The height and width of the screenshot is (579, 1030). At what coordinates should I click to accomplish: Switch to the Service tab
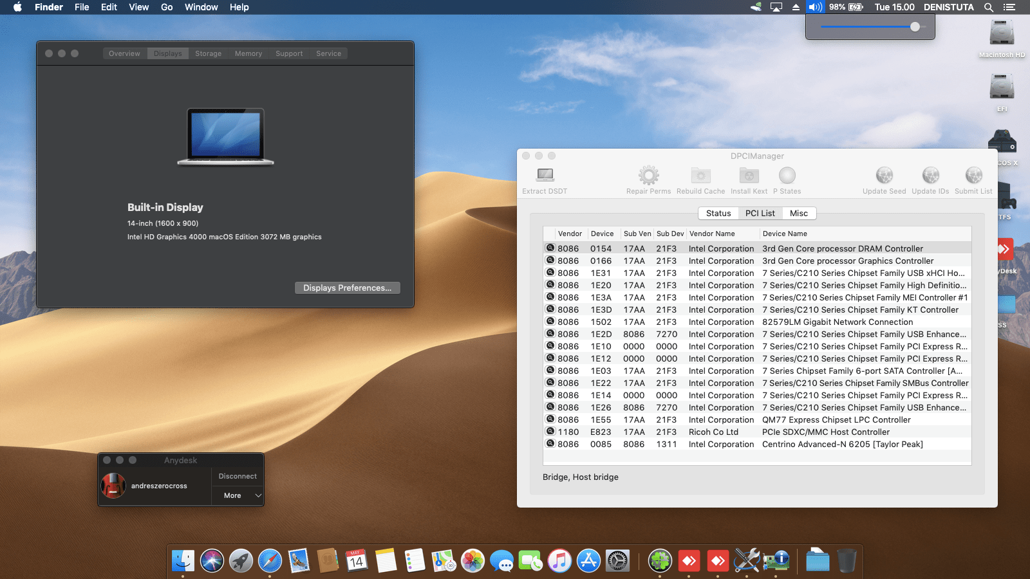click(328, 53)
